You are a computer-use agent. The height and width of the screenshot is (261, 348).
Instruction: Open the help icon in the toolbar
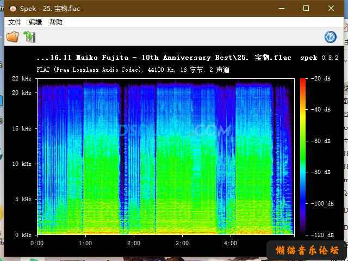(330, 37)
